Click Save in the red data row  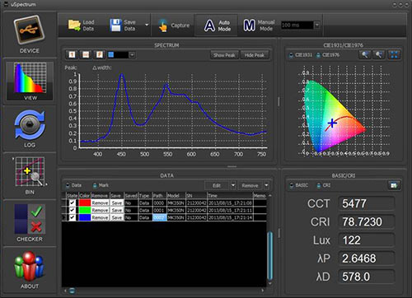pyautogui.click(x=117, y=203)
